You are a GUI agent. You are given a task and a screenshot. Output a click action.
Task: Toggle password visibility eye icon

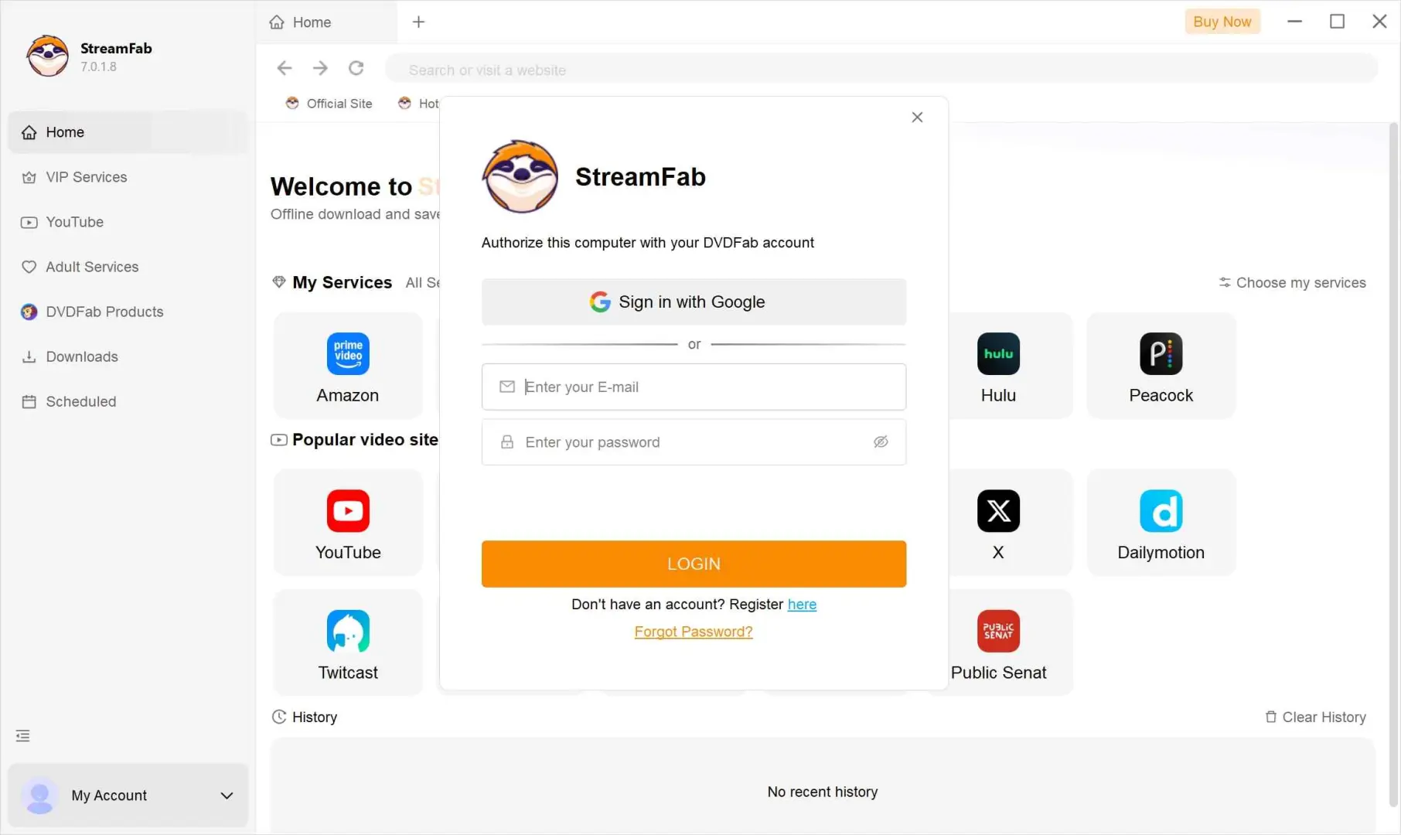(881, 442)
